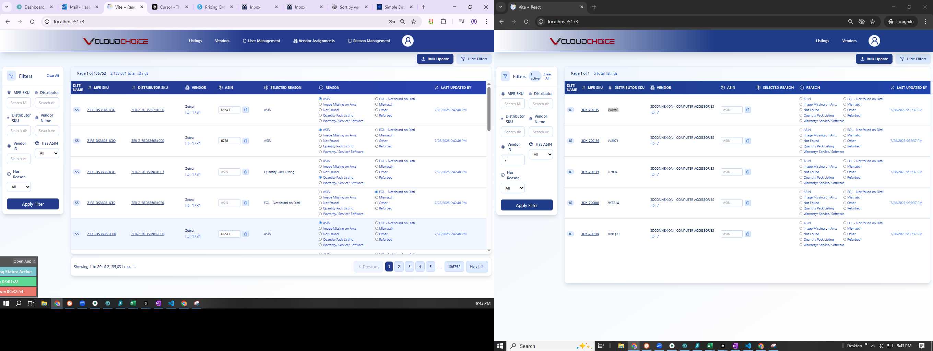Open Has ASIN dropdown in Incognito window filters
The width and height of the screenshot is (933, 351).
(541, 155)
